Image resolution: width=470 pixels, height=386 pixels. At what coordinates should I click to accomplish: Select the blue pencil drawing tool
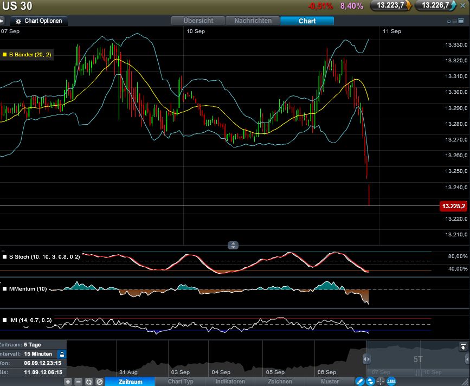[x=359, y=381]
